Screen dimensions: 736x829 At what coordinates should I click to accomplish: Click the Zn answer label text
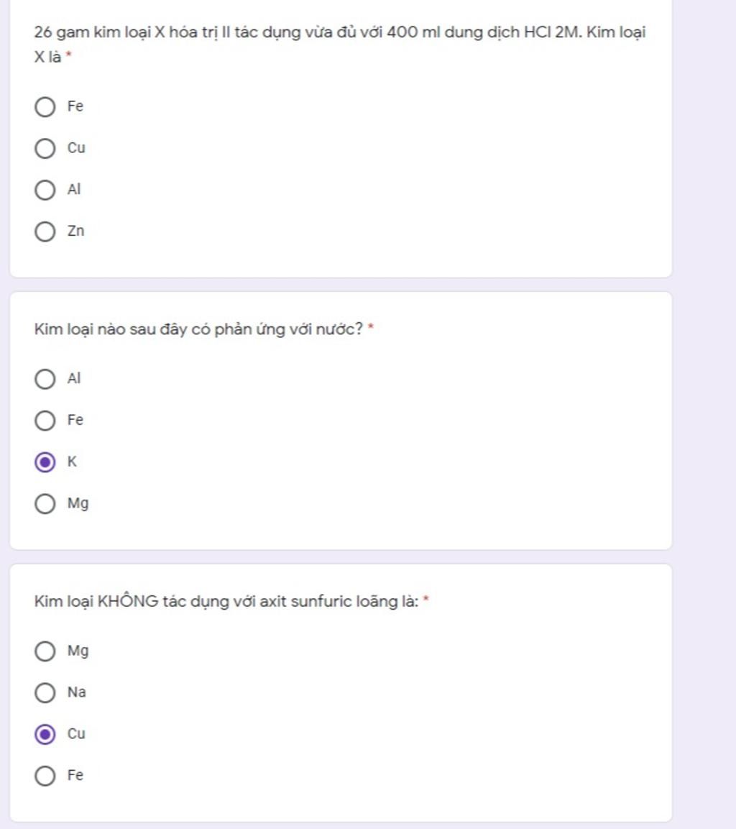point(75,231)
